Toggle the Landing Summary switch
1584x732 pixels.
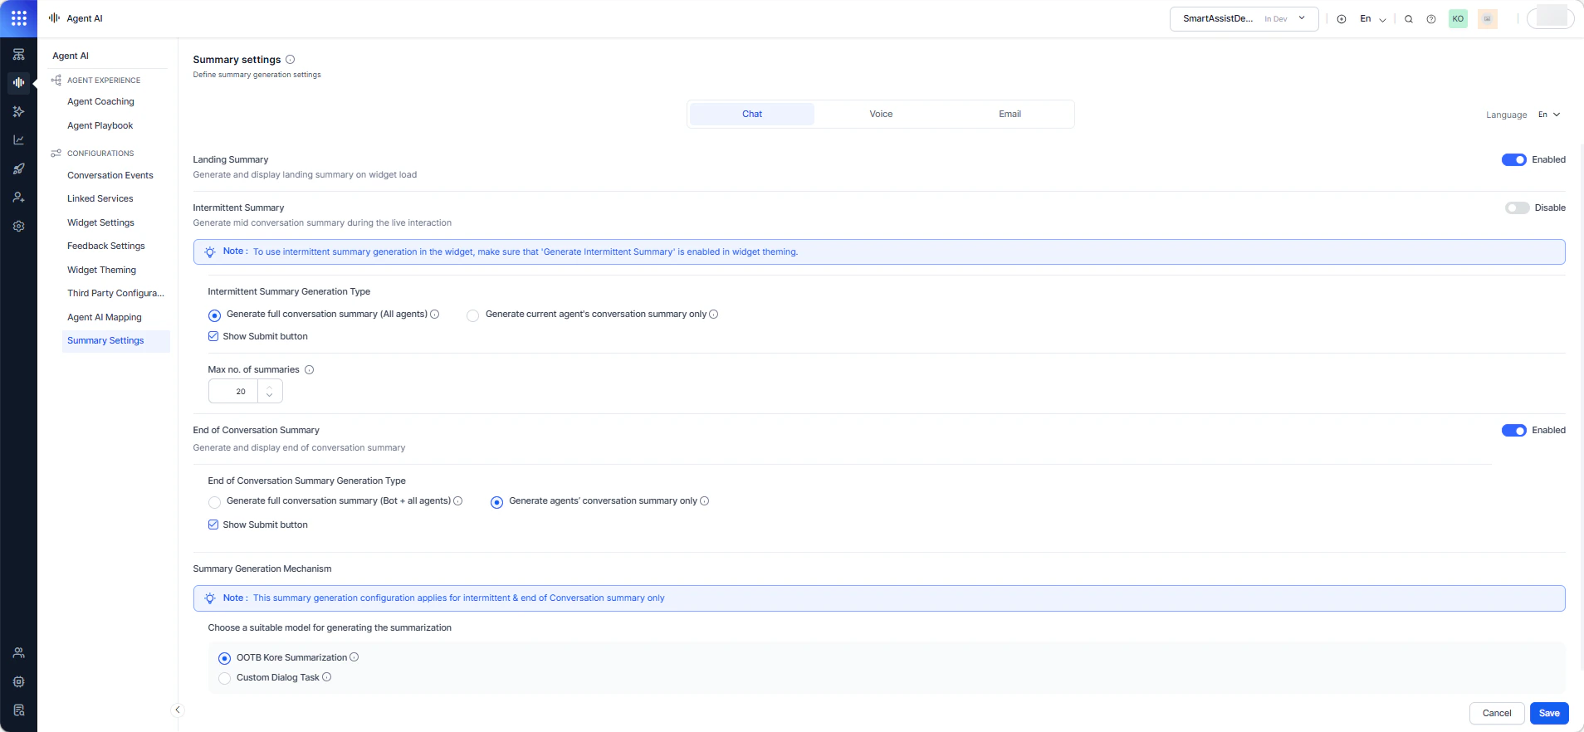pyautogui.click(x=1513, y=160)
